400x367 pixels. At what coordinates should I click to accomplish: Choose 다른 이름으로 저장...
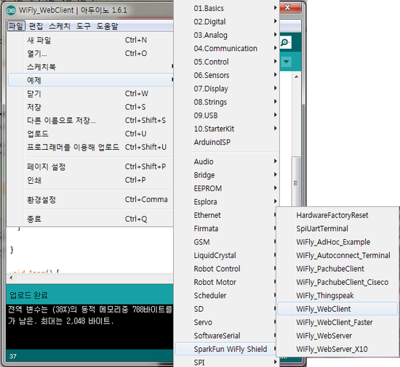coord(91,121)
